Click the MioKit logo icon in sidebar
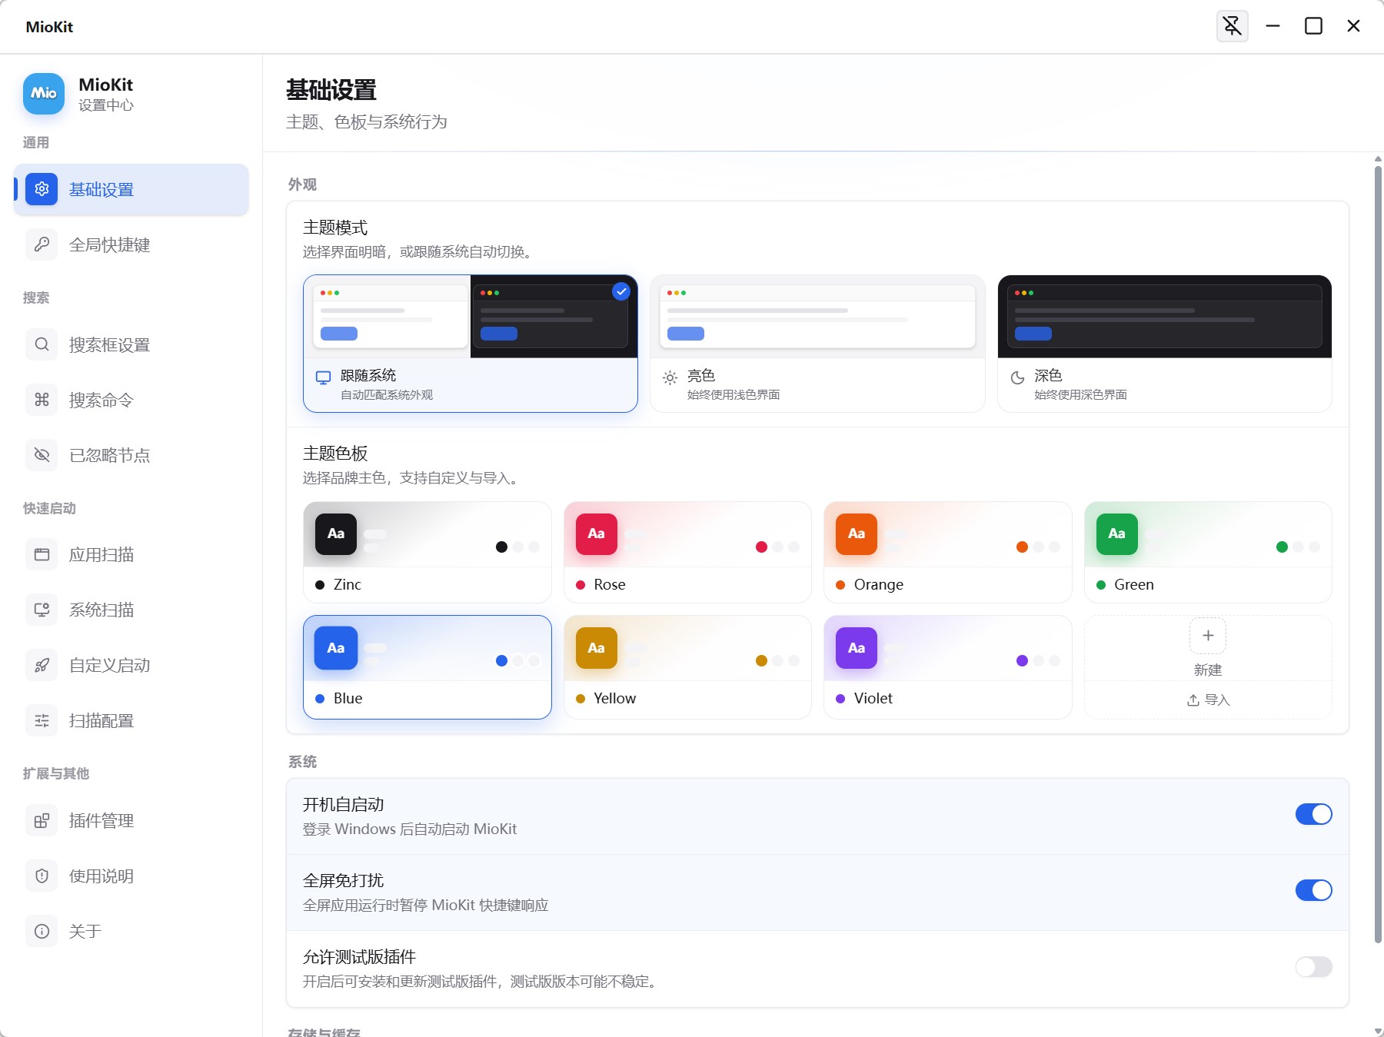 tap(44, 94)
